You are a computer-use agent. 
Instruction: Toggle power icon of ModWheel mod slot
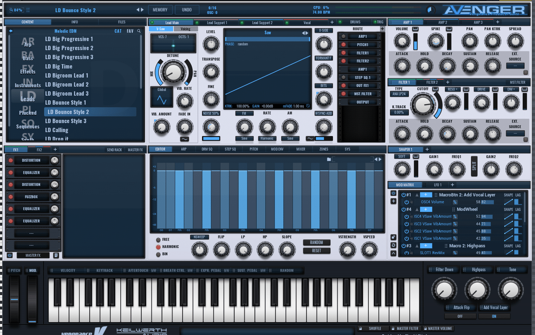click(404, 209)
